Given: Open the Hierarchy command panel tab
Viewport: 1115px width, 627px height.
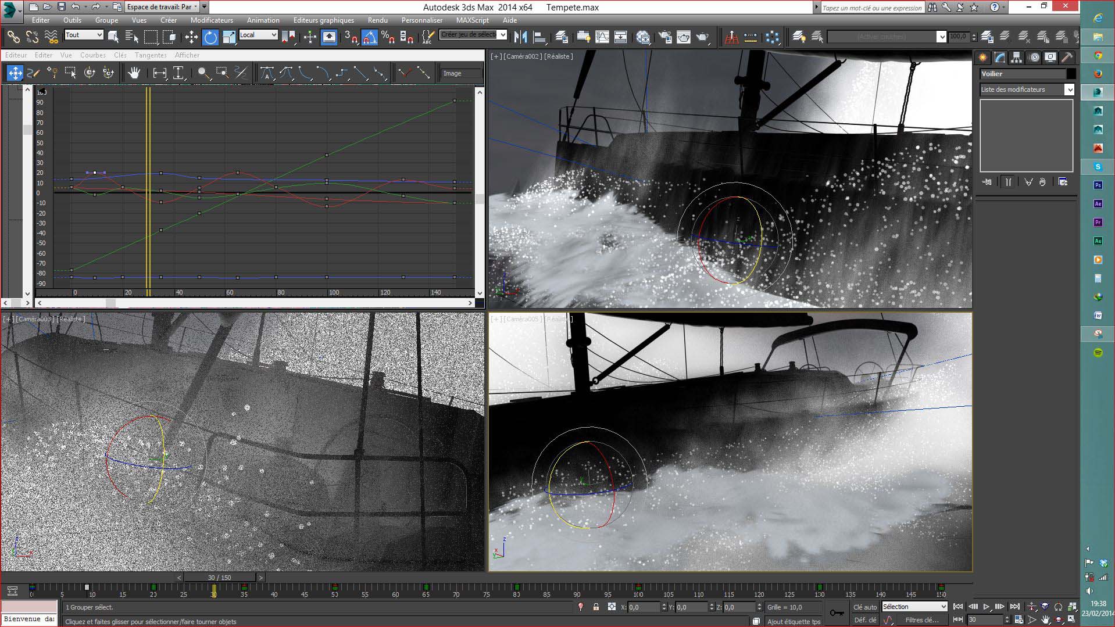Looking at the screenshot, I should click(1016, 58).
